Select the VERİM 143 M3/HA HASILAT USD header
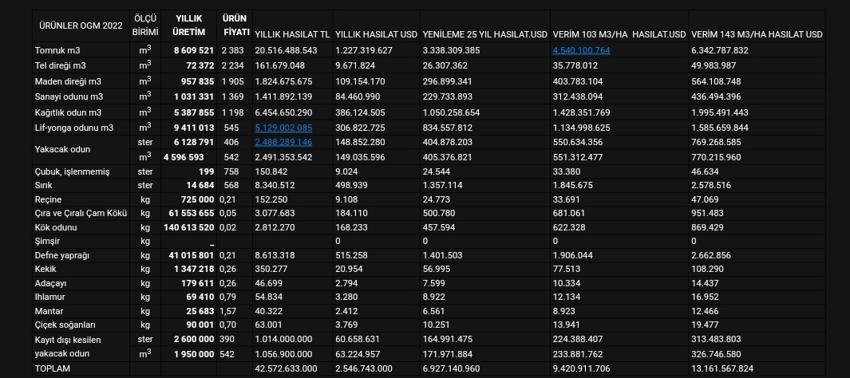The image size is (850, 378). [757, 34]
